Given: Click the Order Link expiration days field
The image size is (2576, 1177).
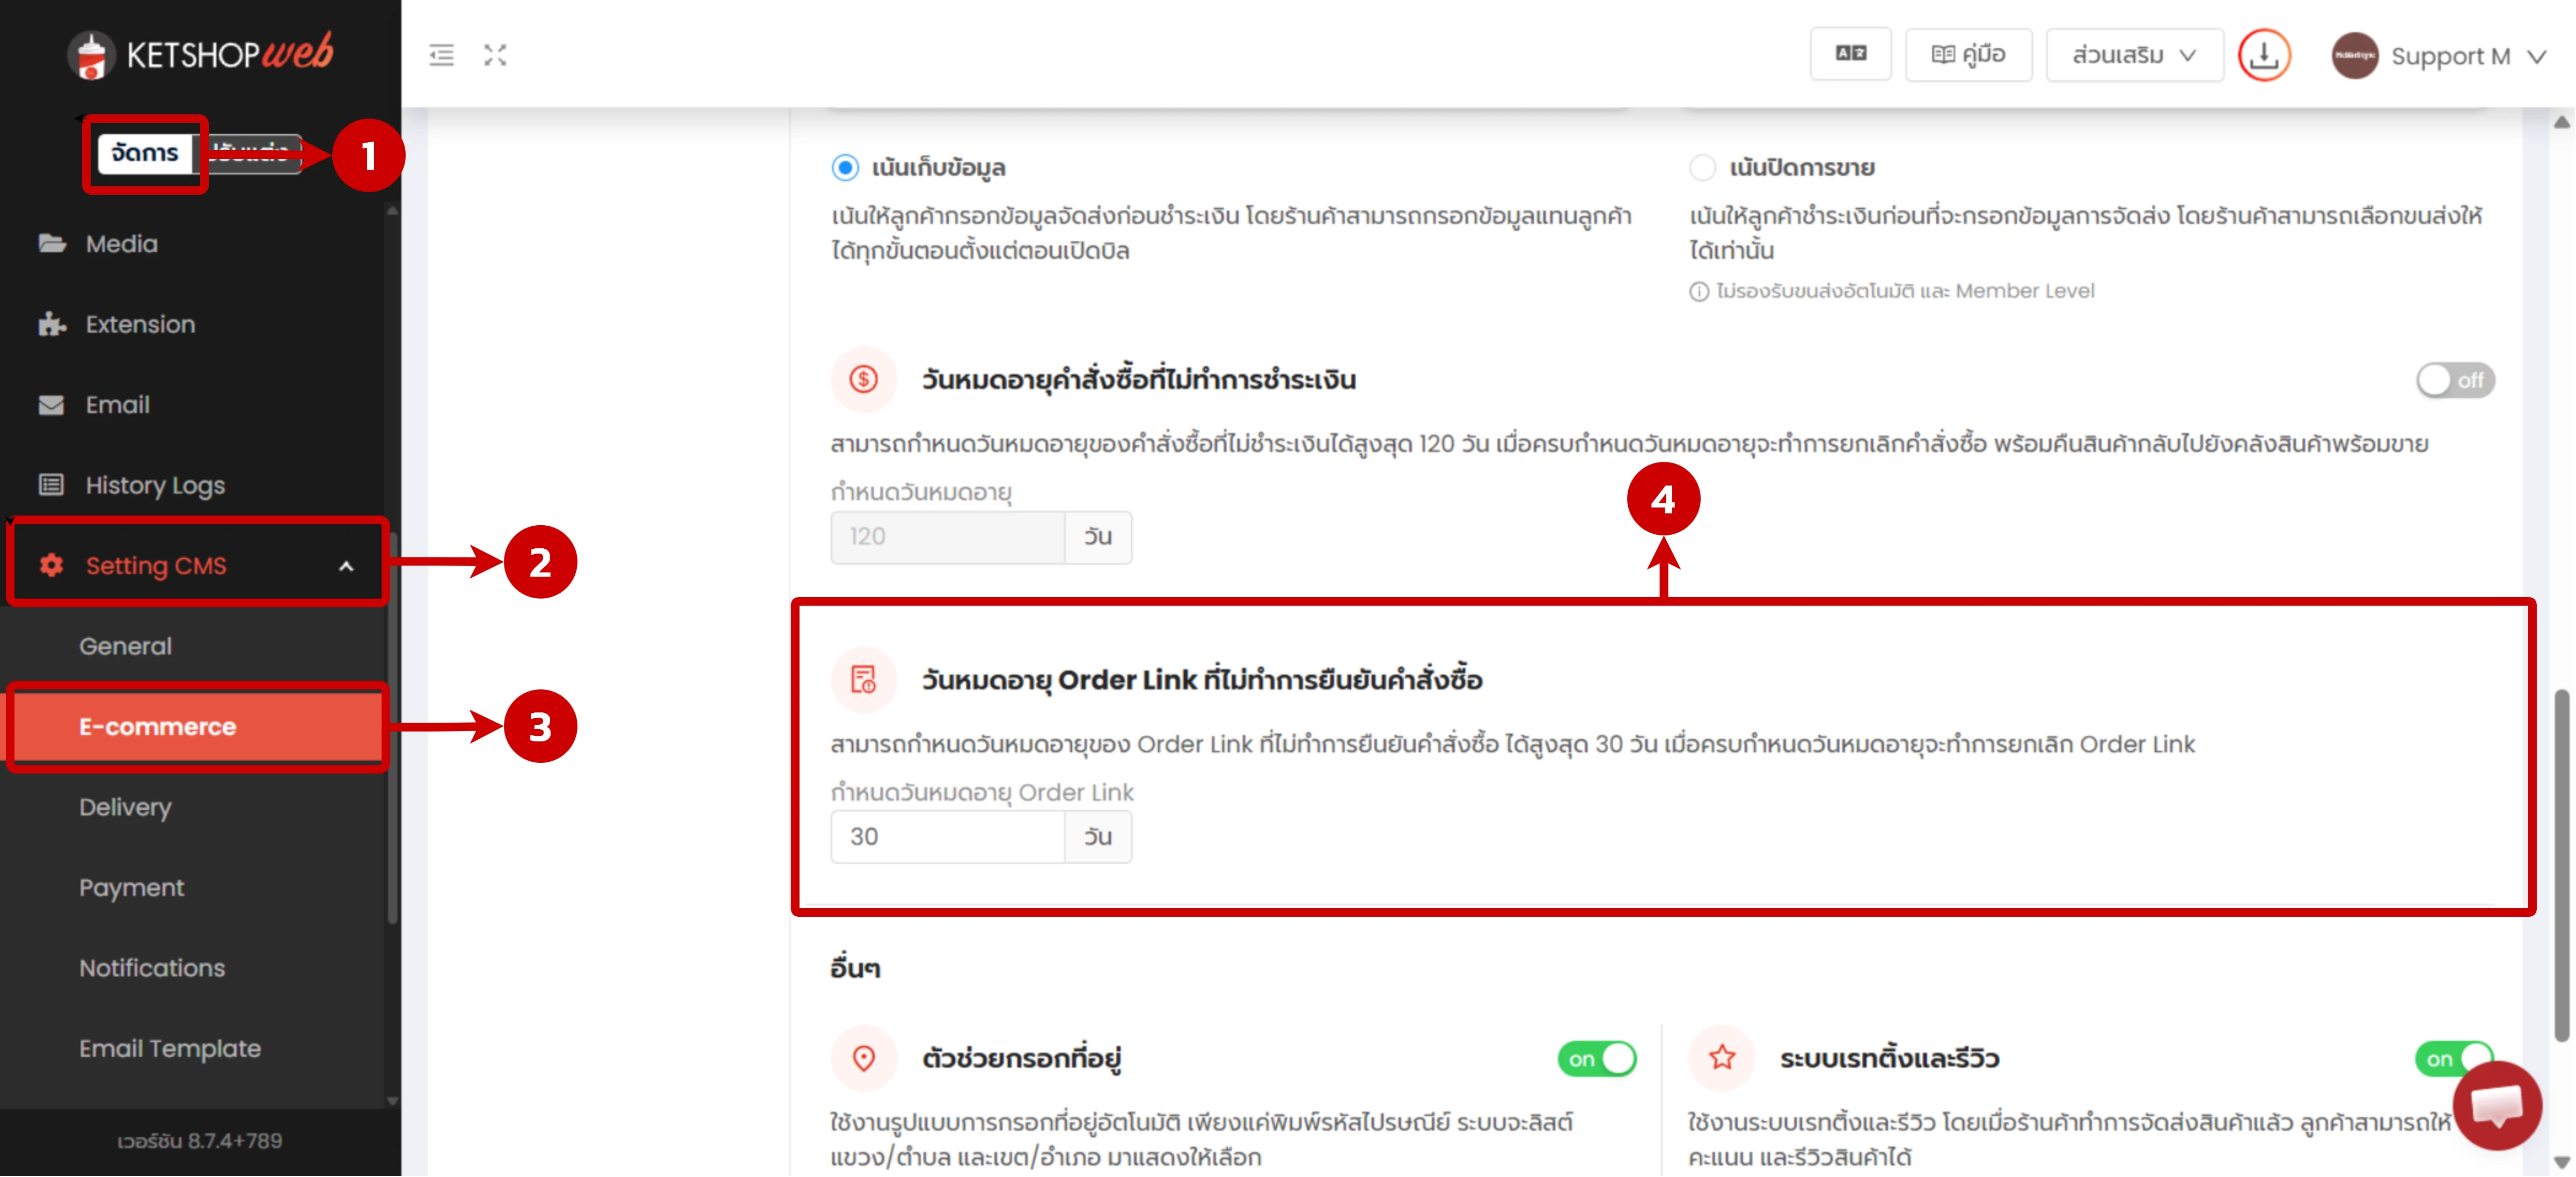Looking at the screenshot, I should tap(946, 837).
